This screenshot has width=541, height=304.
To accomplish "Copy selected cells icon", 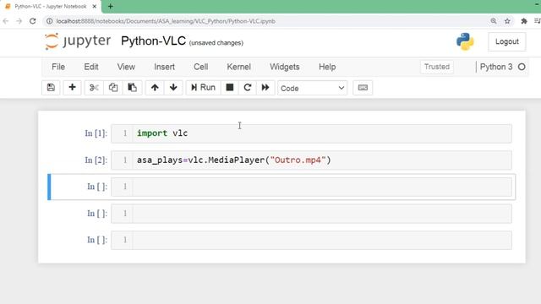I will pos(112,88).
